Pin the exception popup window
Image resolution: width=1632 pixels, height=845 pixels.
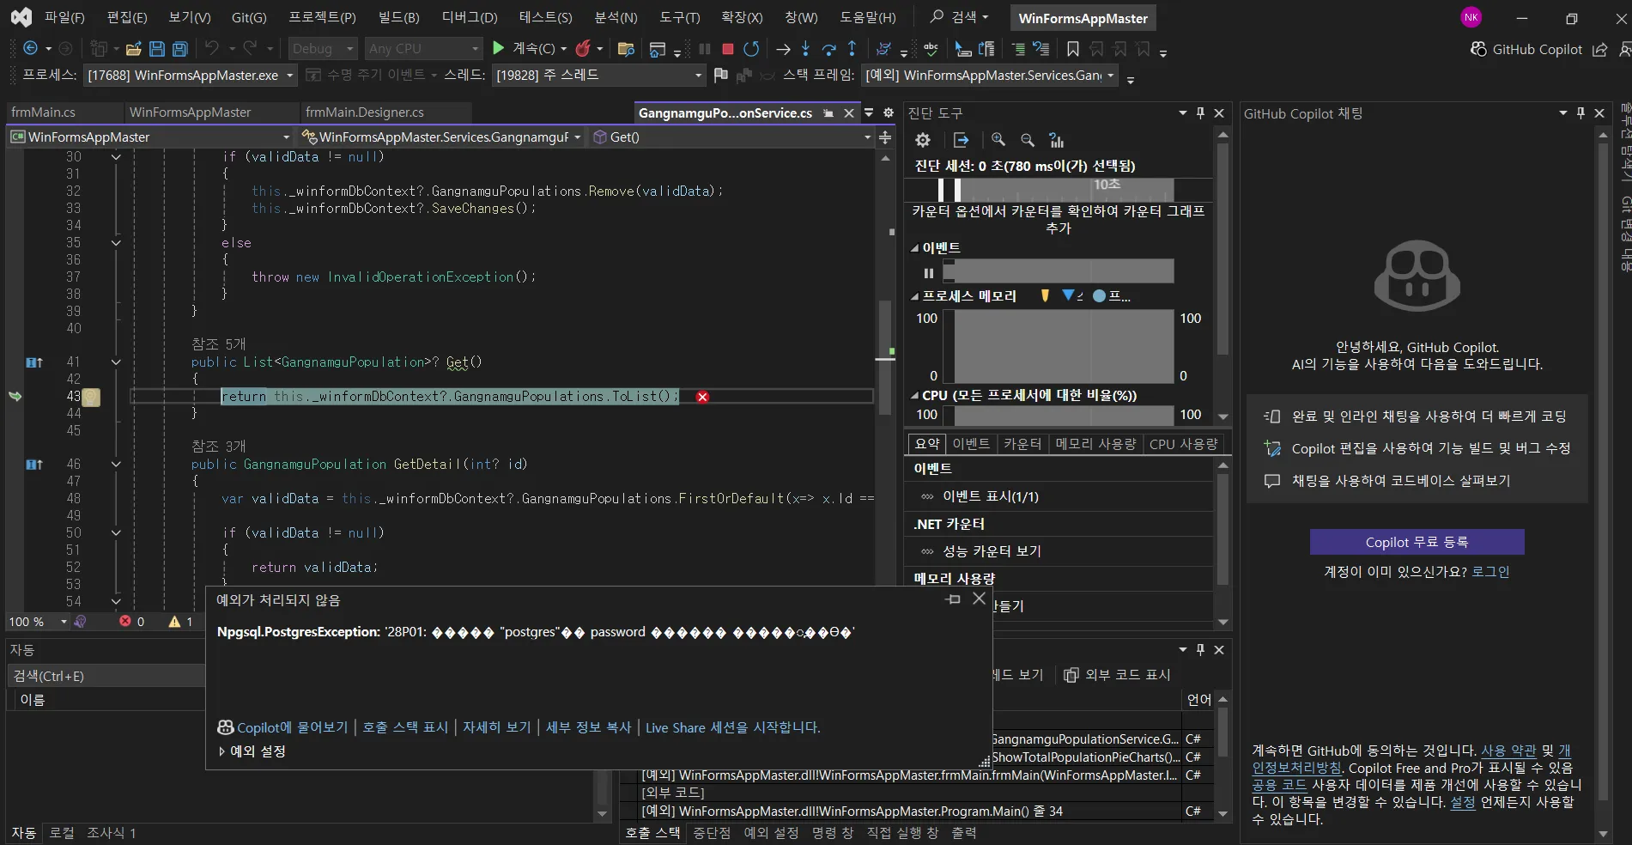pyautogui.click(x=953, y=599)
